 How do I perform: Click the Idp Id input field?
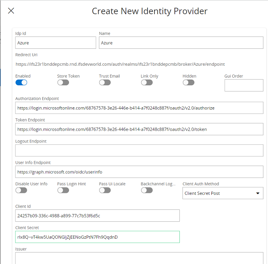[56, 43]
